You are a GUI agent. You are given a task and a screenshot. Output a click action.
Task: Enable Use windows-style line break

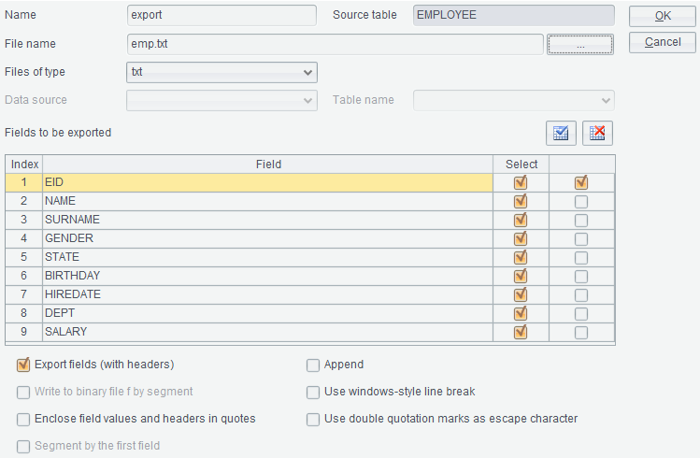pyautogui.click(x=313, y=392)
